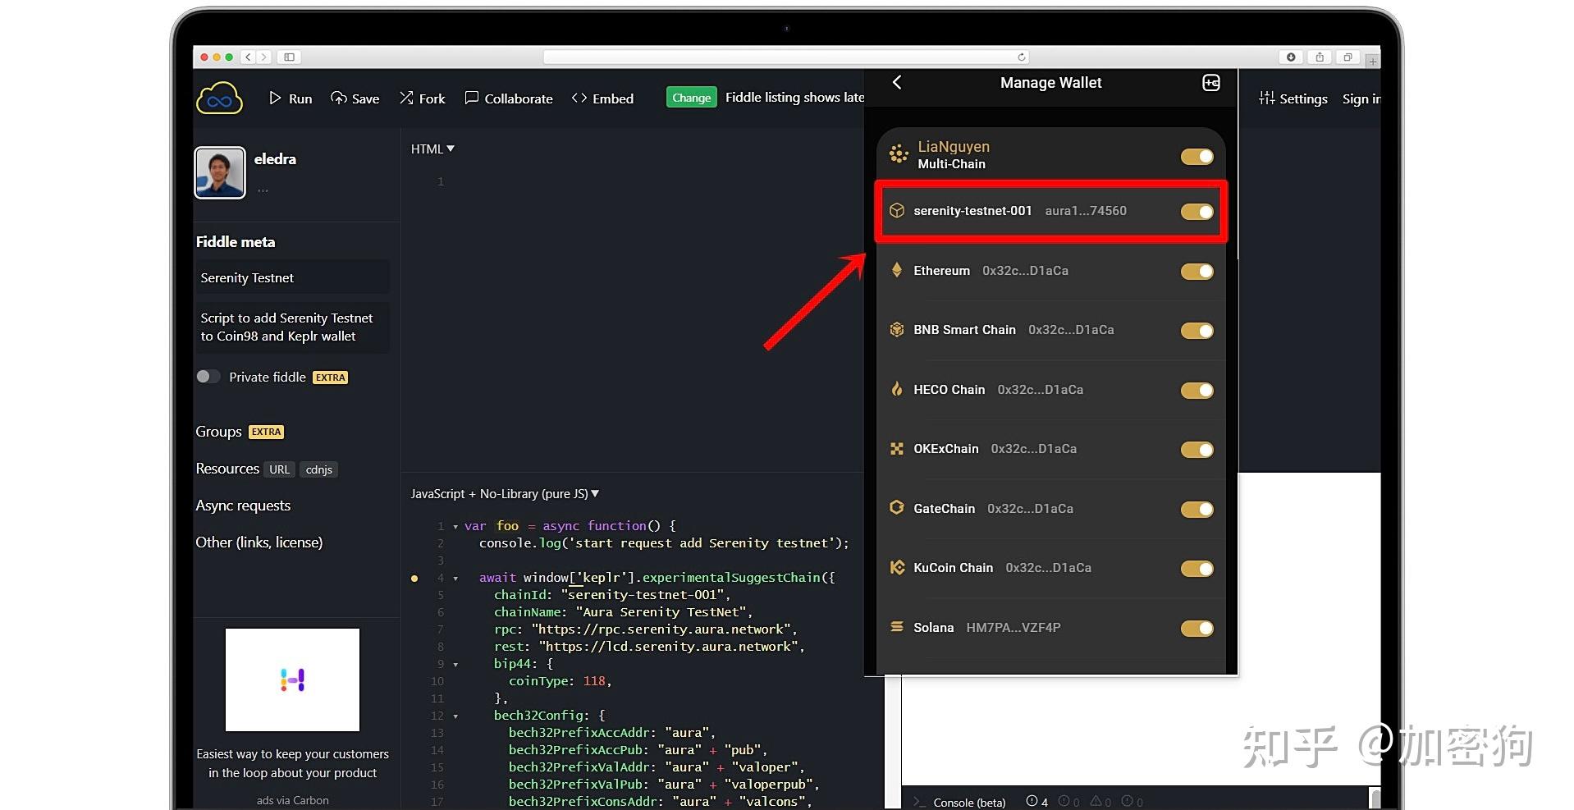Open Settings in the top bar
The height and width of the screenshot is (810, 1574).
(1293, 98)
